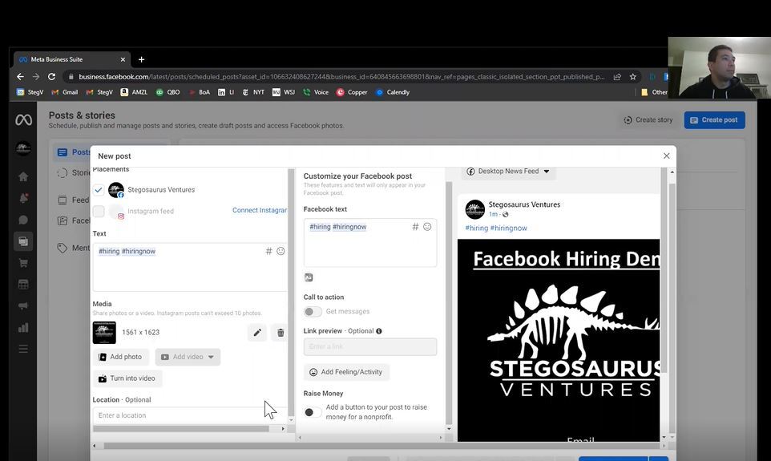Click the Meta logo in the sidebar

pyautogui.click(x=23, y=119)
